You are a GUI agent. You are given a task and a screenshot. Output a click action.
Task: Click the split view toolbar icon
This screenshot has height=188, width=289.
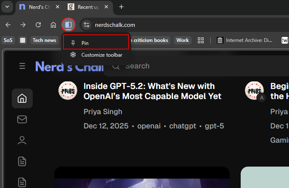pos(68,25)
